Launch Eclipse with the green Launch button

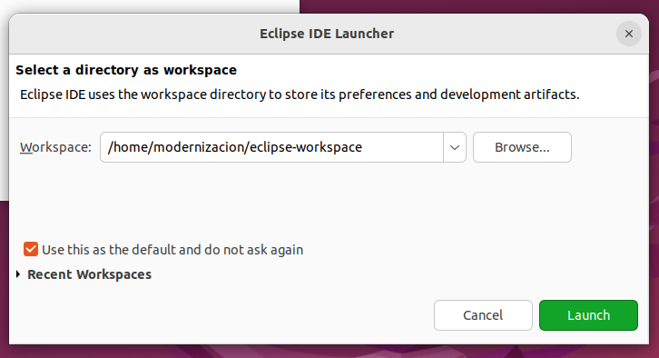tap(588, 315)
